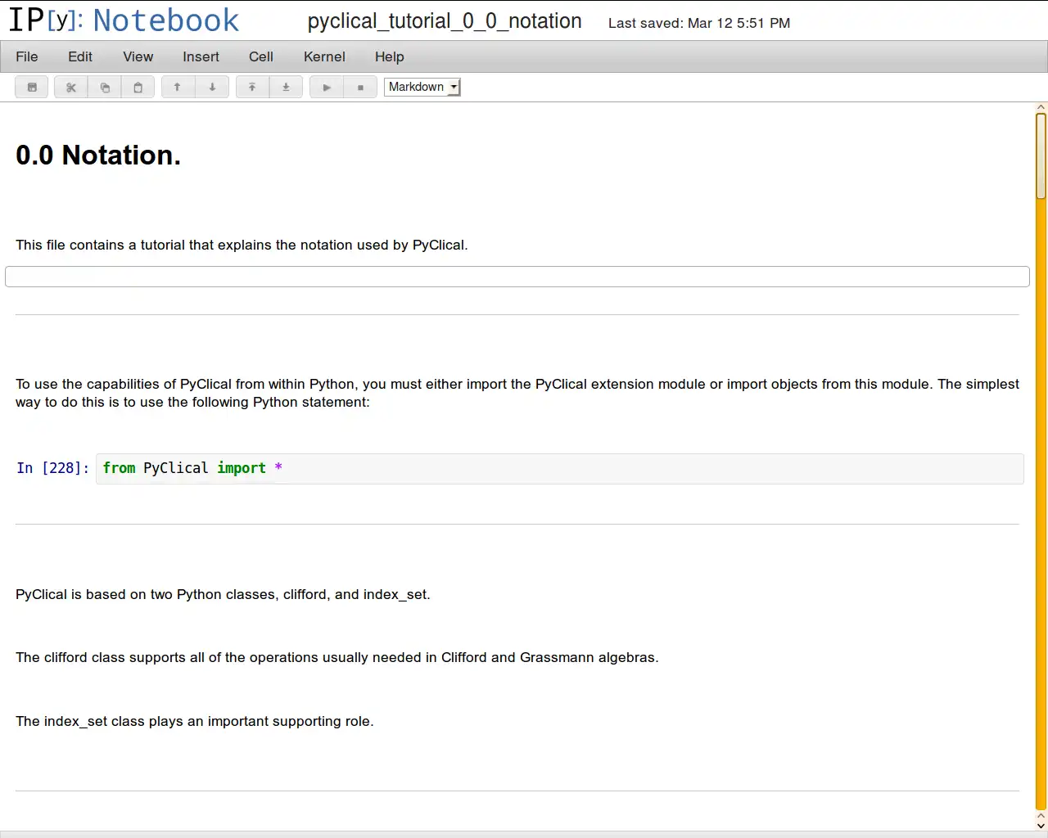Move the cell up with the arrow icon
The height and width of the screenshot is (838, 1048).
[177, 87]
